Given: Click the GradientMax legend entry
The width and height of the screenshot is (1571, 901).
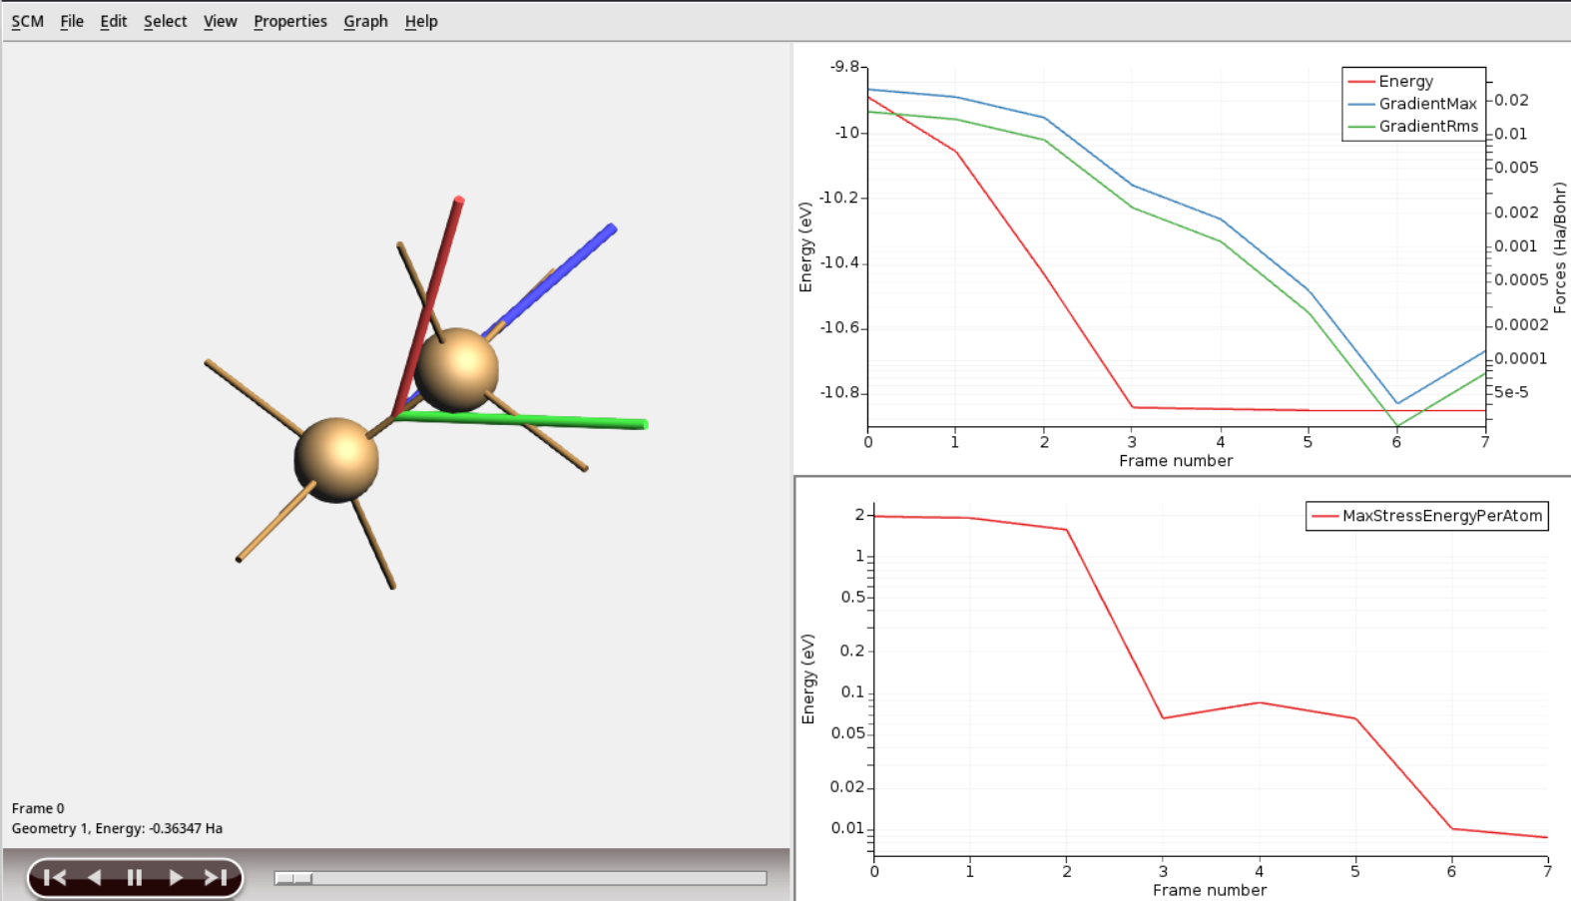Looking at the screenshot, I should [x=1427, y=104].
